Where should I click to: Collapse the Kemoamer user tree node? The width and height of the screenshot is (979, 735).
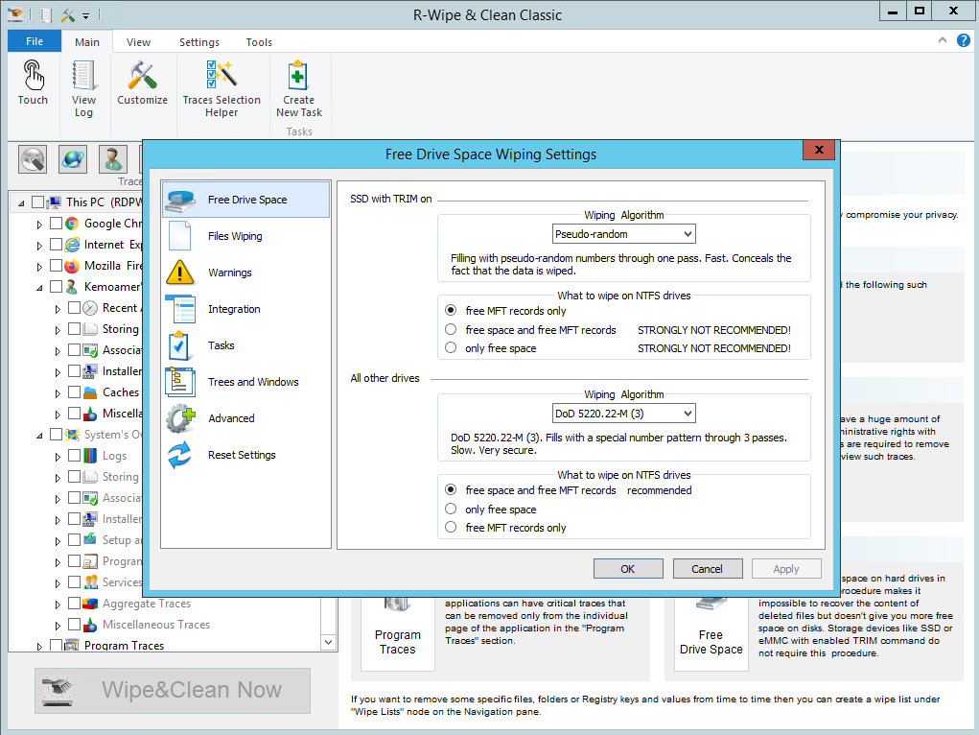pyautogui.click(x=39, y=288)
